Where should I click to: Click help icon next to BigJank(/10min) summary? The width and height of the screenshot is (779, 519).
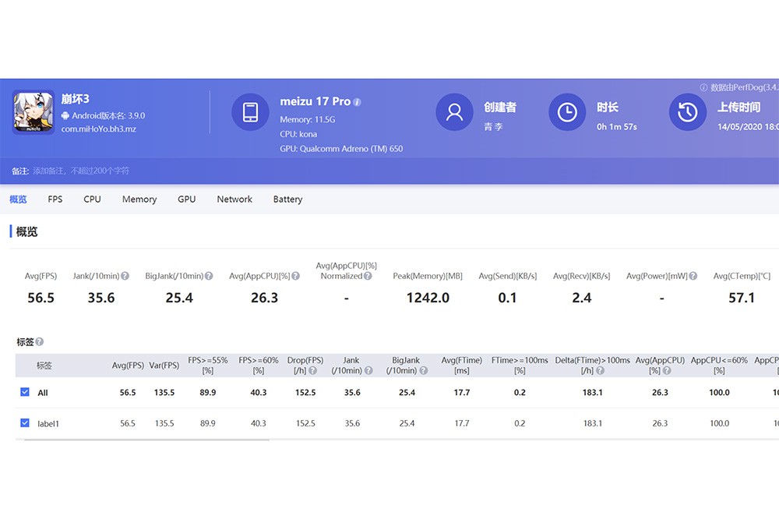pos(209,276)
